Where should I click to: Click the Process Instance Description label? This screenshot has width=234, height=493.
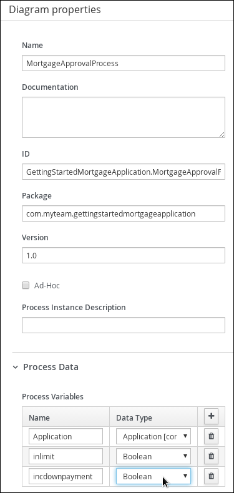click(74, 307)
